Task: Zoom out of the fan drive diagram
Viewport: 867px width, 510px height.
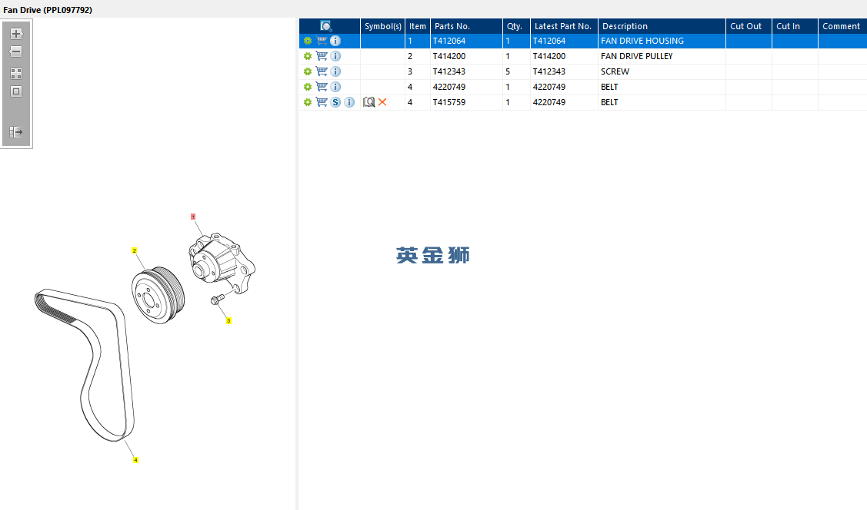Action: tap(16, 52)
